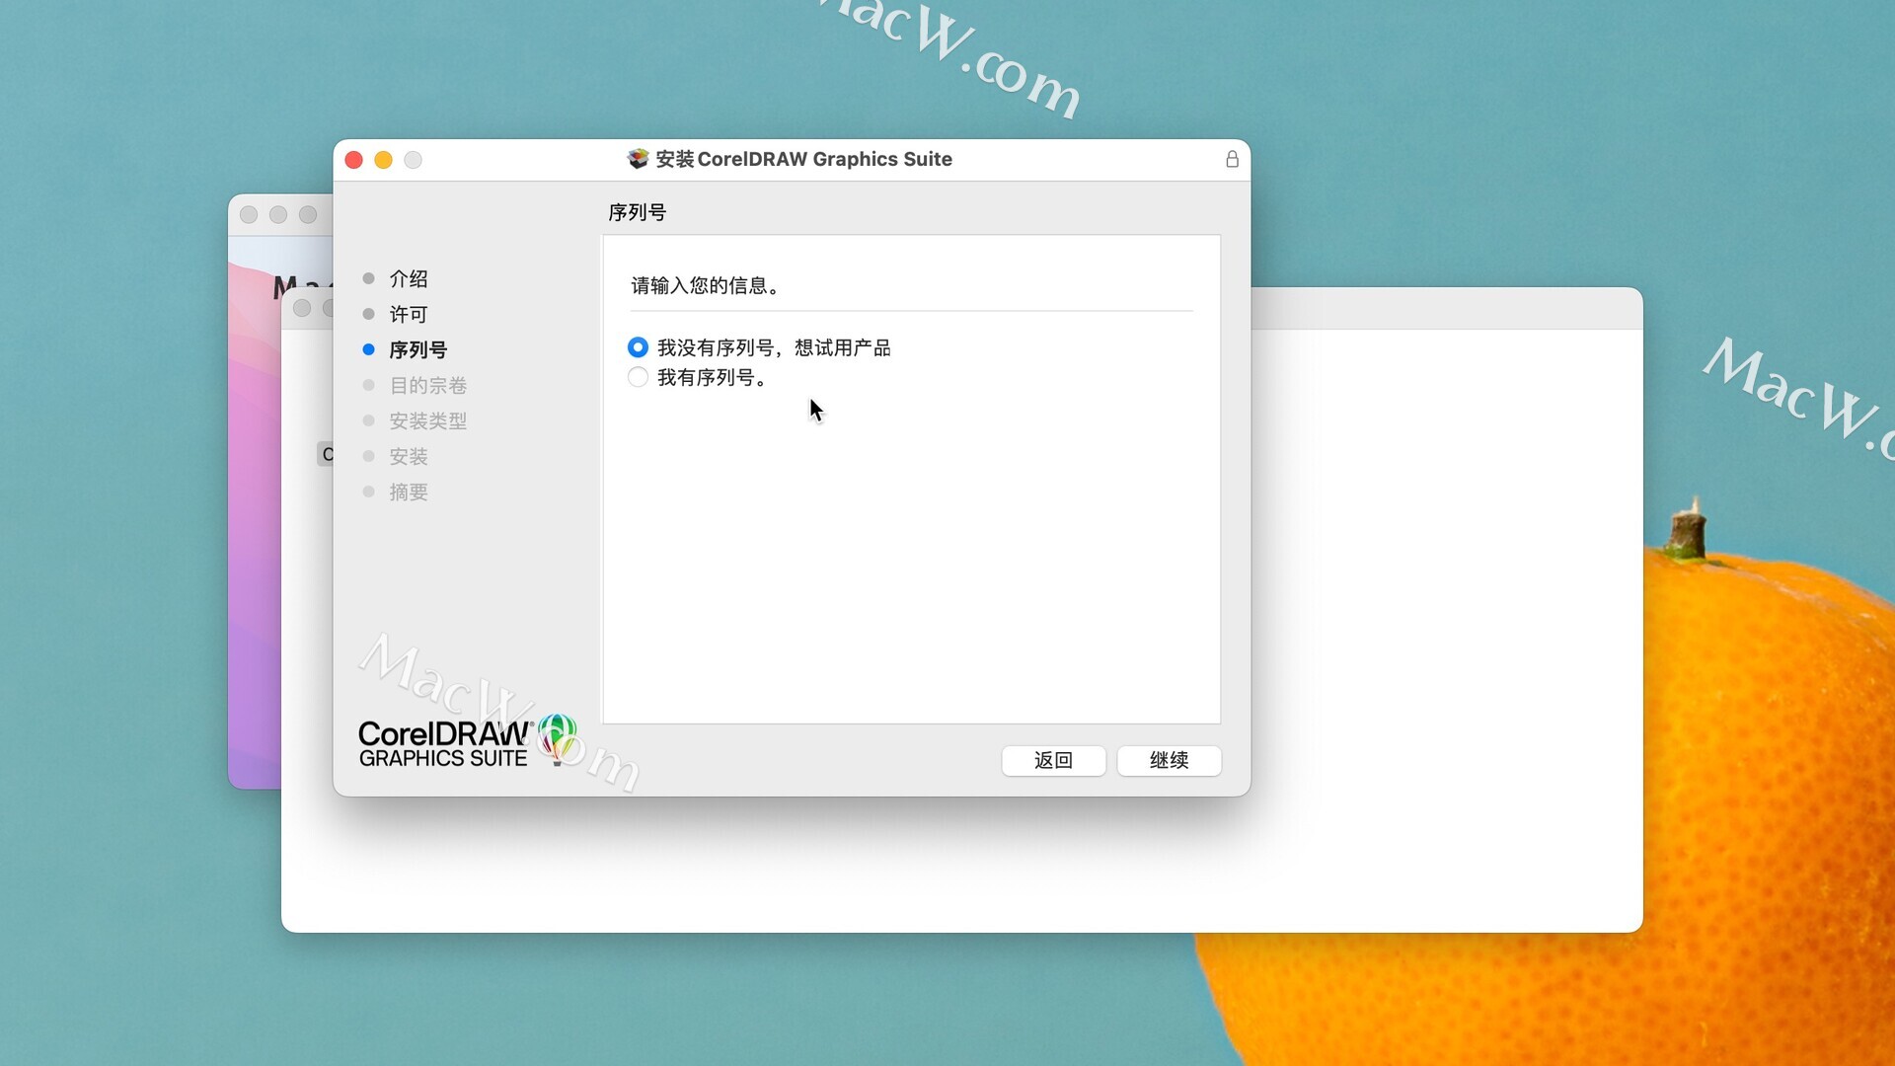
Task: Select the 我有序列号 radio button
Action: click(x=638, y=377)
